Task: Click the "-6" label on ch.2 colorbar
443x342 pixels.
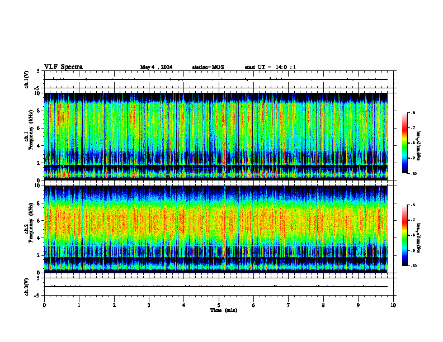Action: pos(413,205)
